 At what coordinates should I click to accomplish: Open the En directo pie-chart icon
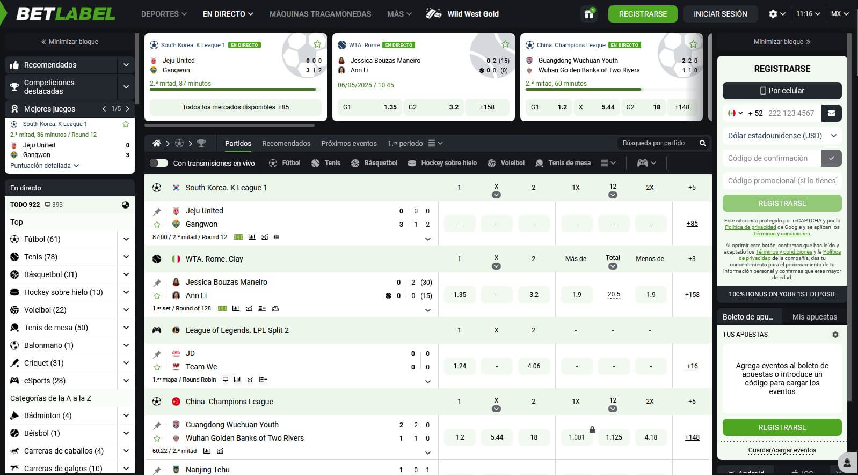click(x=125, y=204)
